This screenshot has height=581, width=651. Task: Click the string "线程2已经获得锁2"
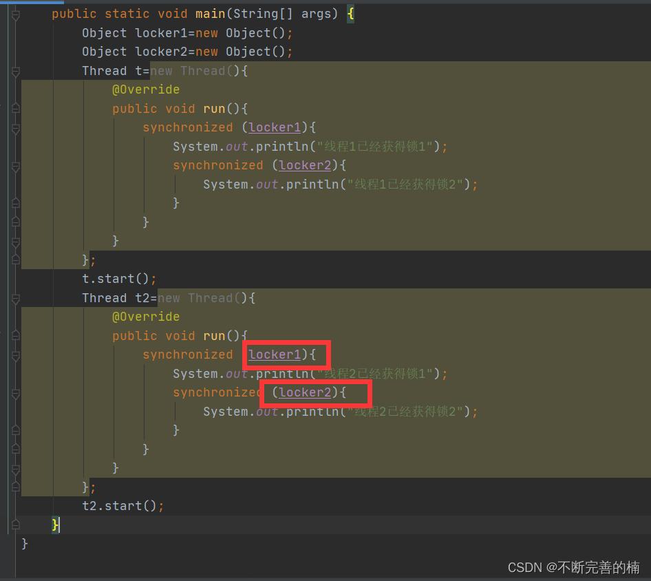coord(405,411)
